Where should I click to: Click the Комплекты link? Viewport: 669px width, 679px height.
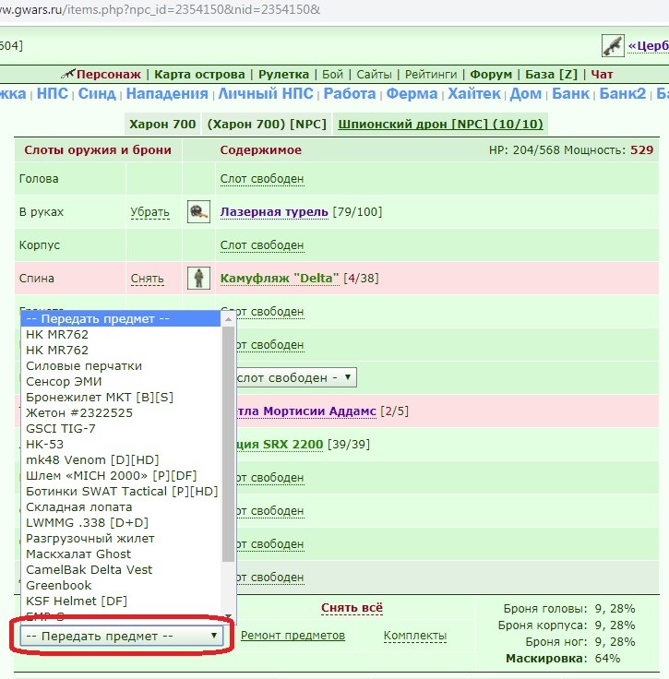click(415, 636)
